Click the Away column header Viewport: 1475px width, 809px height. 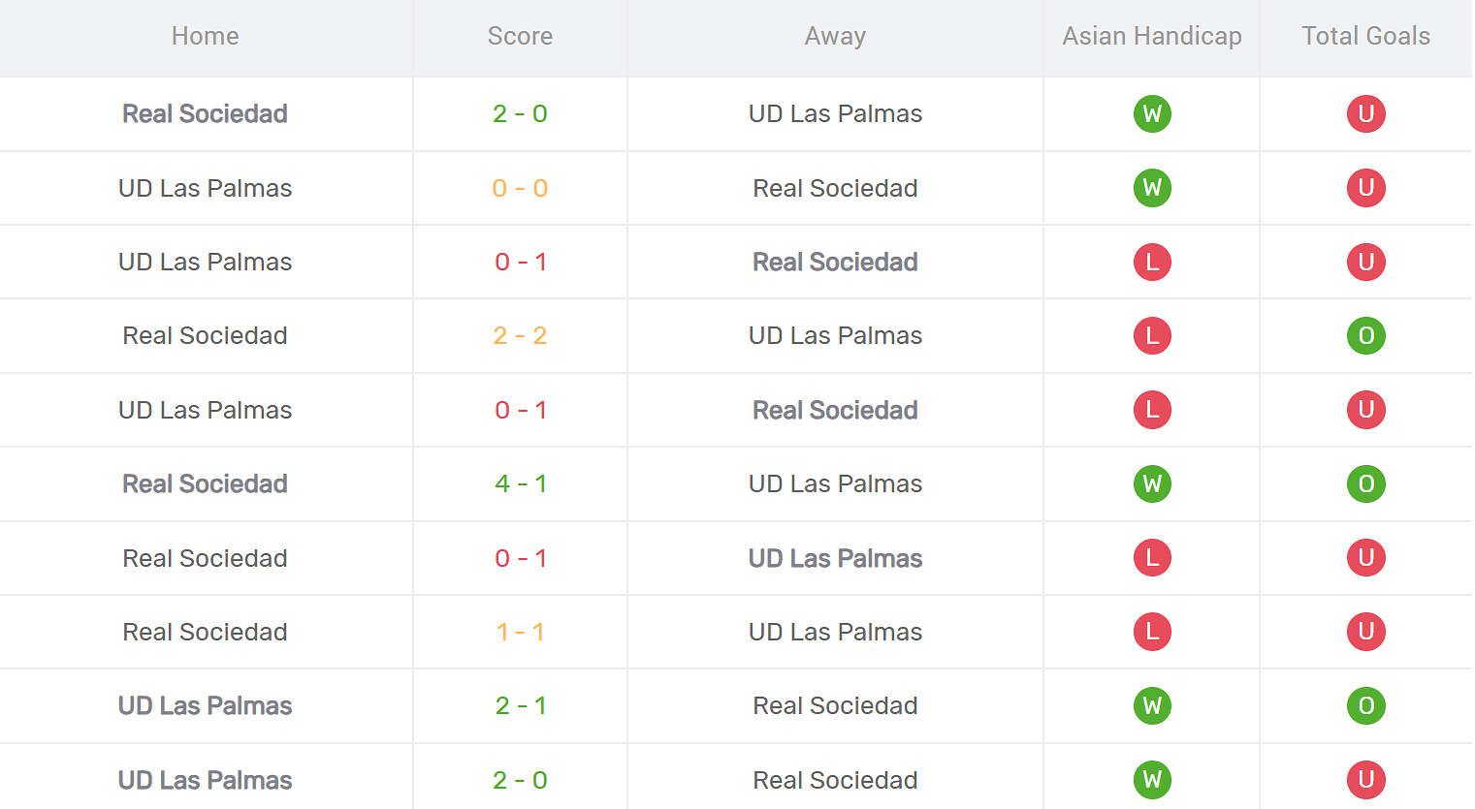[x=835, y=36]
